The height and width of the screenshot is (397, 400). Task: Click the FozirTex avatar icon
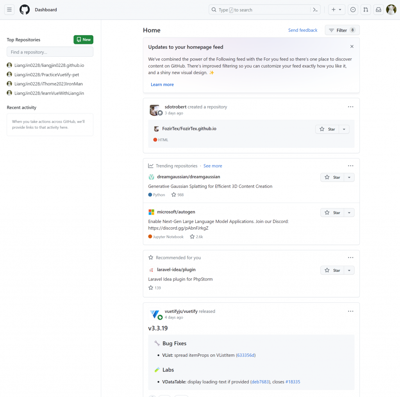[156, 129]
